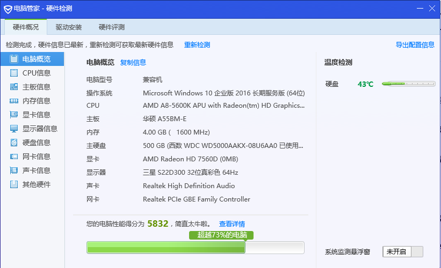Click the 复制信息 link
Viewport: 441px width, 268px height.
133,63
